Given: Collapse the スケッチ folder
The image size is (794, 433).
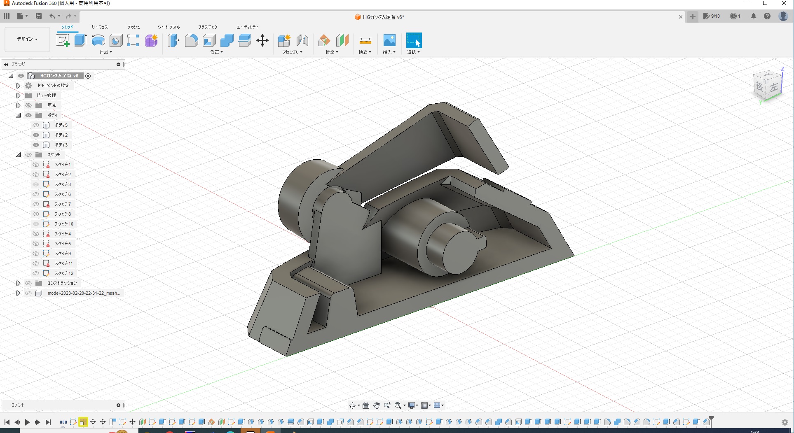Looking at the screenshot, I should (18, 155).
